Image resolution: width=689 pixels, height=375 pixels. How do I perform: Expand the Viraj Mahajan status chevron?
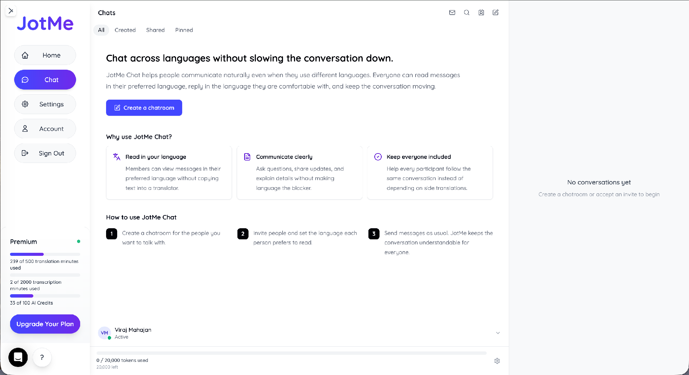[498, 333]
